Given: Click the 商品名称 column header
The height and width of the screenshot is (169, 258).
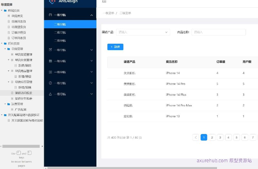Looking at the screenshot, I should pos(172,62).
